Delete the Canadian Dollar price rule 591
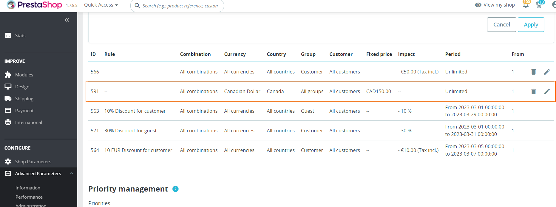 pos(533,91)
